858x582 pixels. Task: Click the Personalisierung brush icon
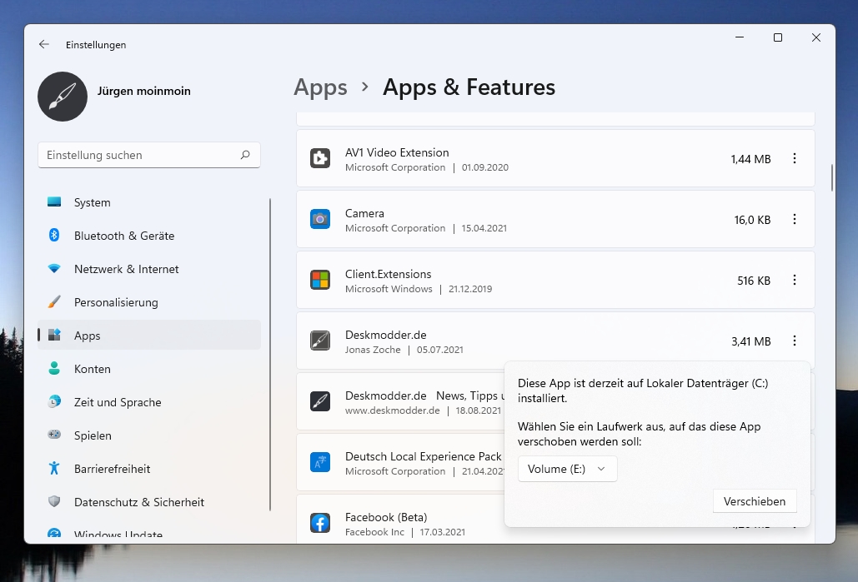(x=54, y=301)
